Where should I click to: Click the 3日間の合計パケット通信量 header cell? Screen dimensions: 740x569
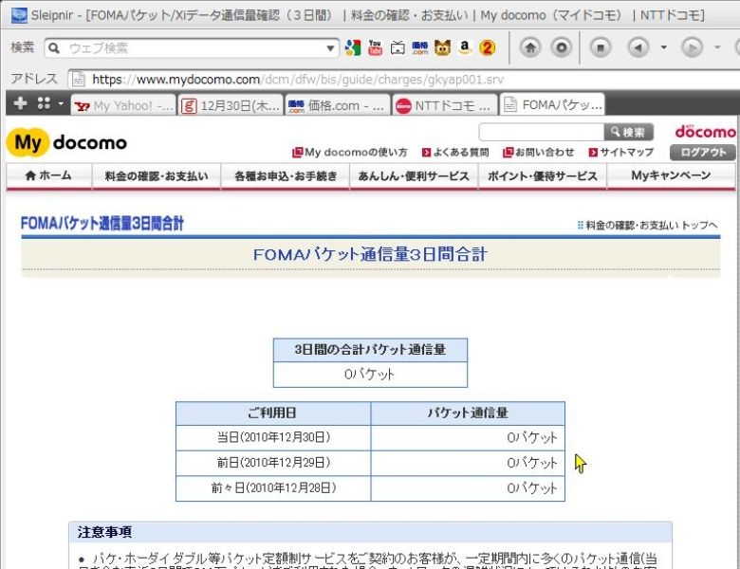coord(370,350)
